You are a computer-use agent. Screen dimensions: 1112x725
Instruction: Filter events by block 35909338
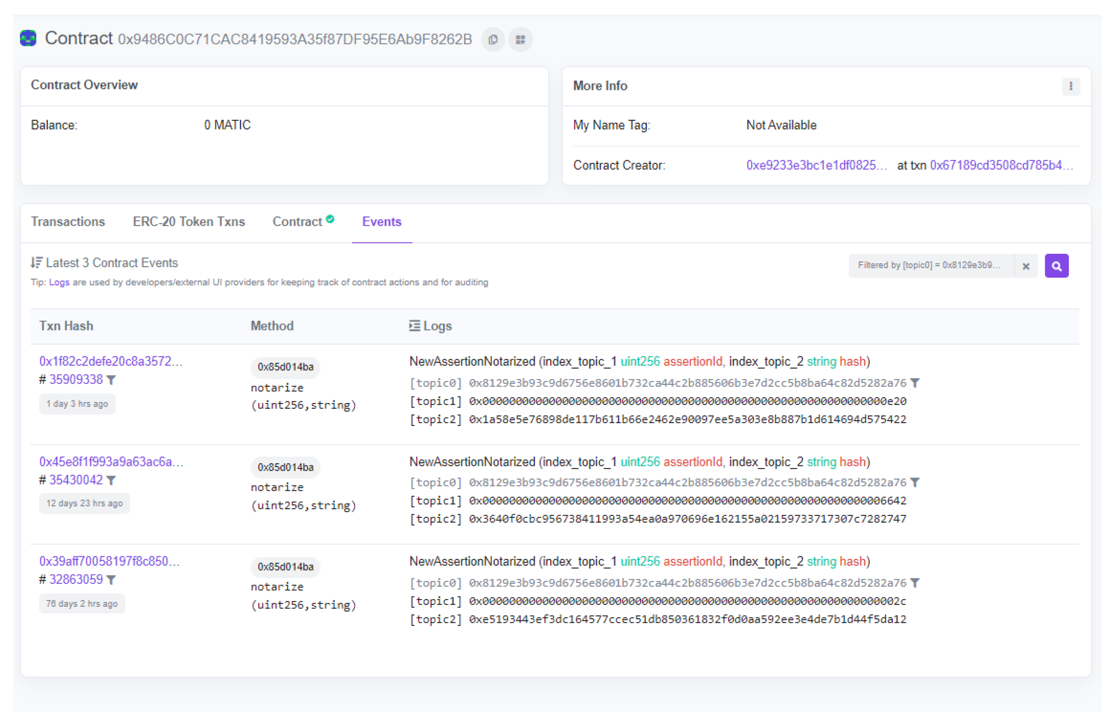coord(111,380)
